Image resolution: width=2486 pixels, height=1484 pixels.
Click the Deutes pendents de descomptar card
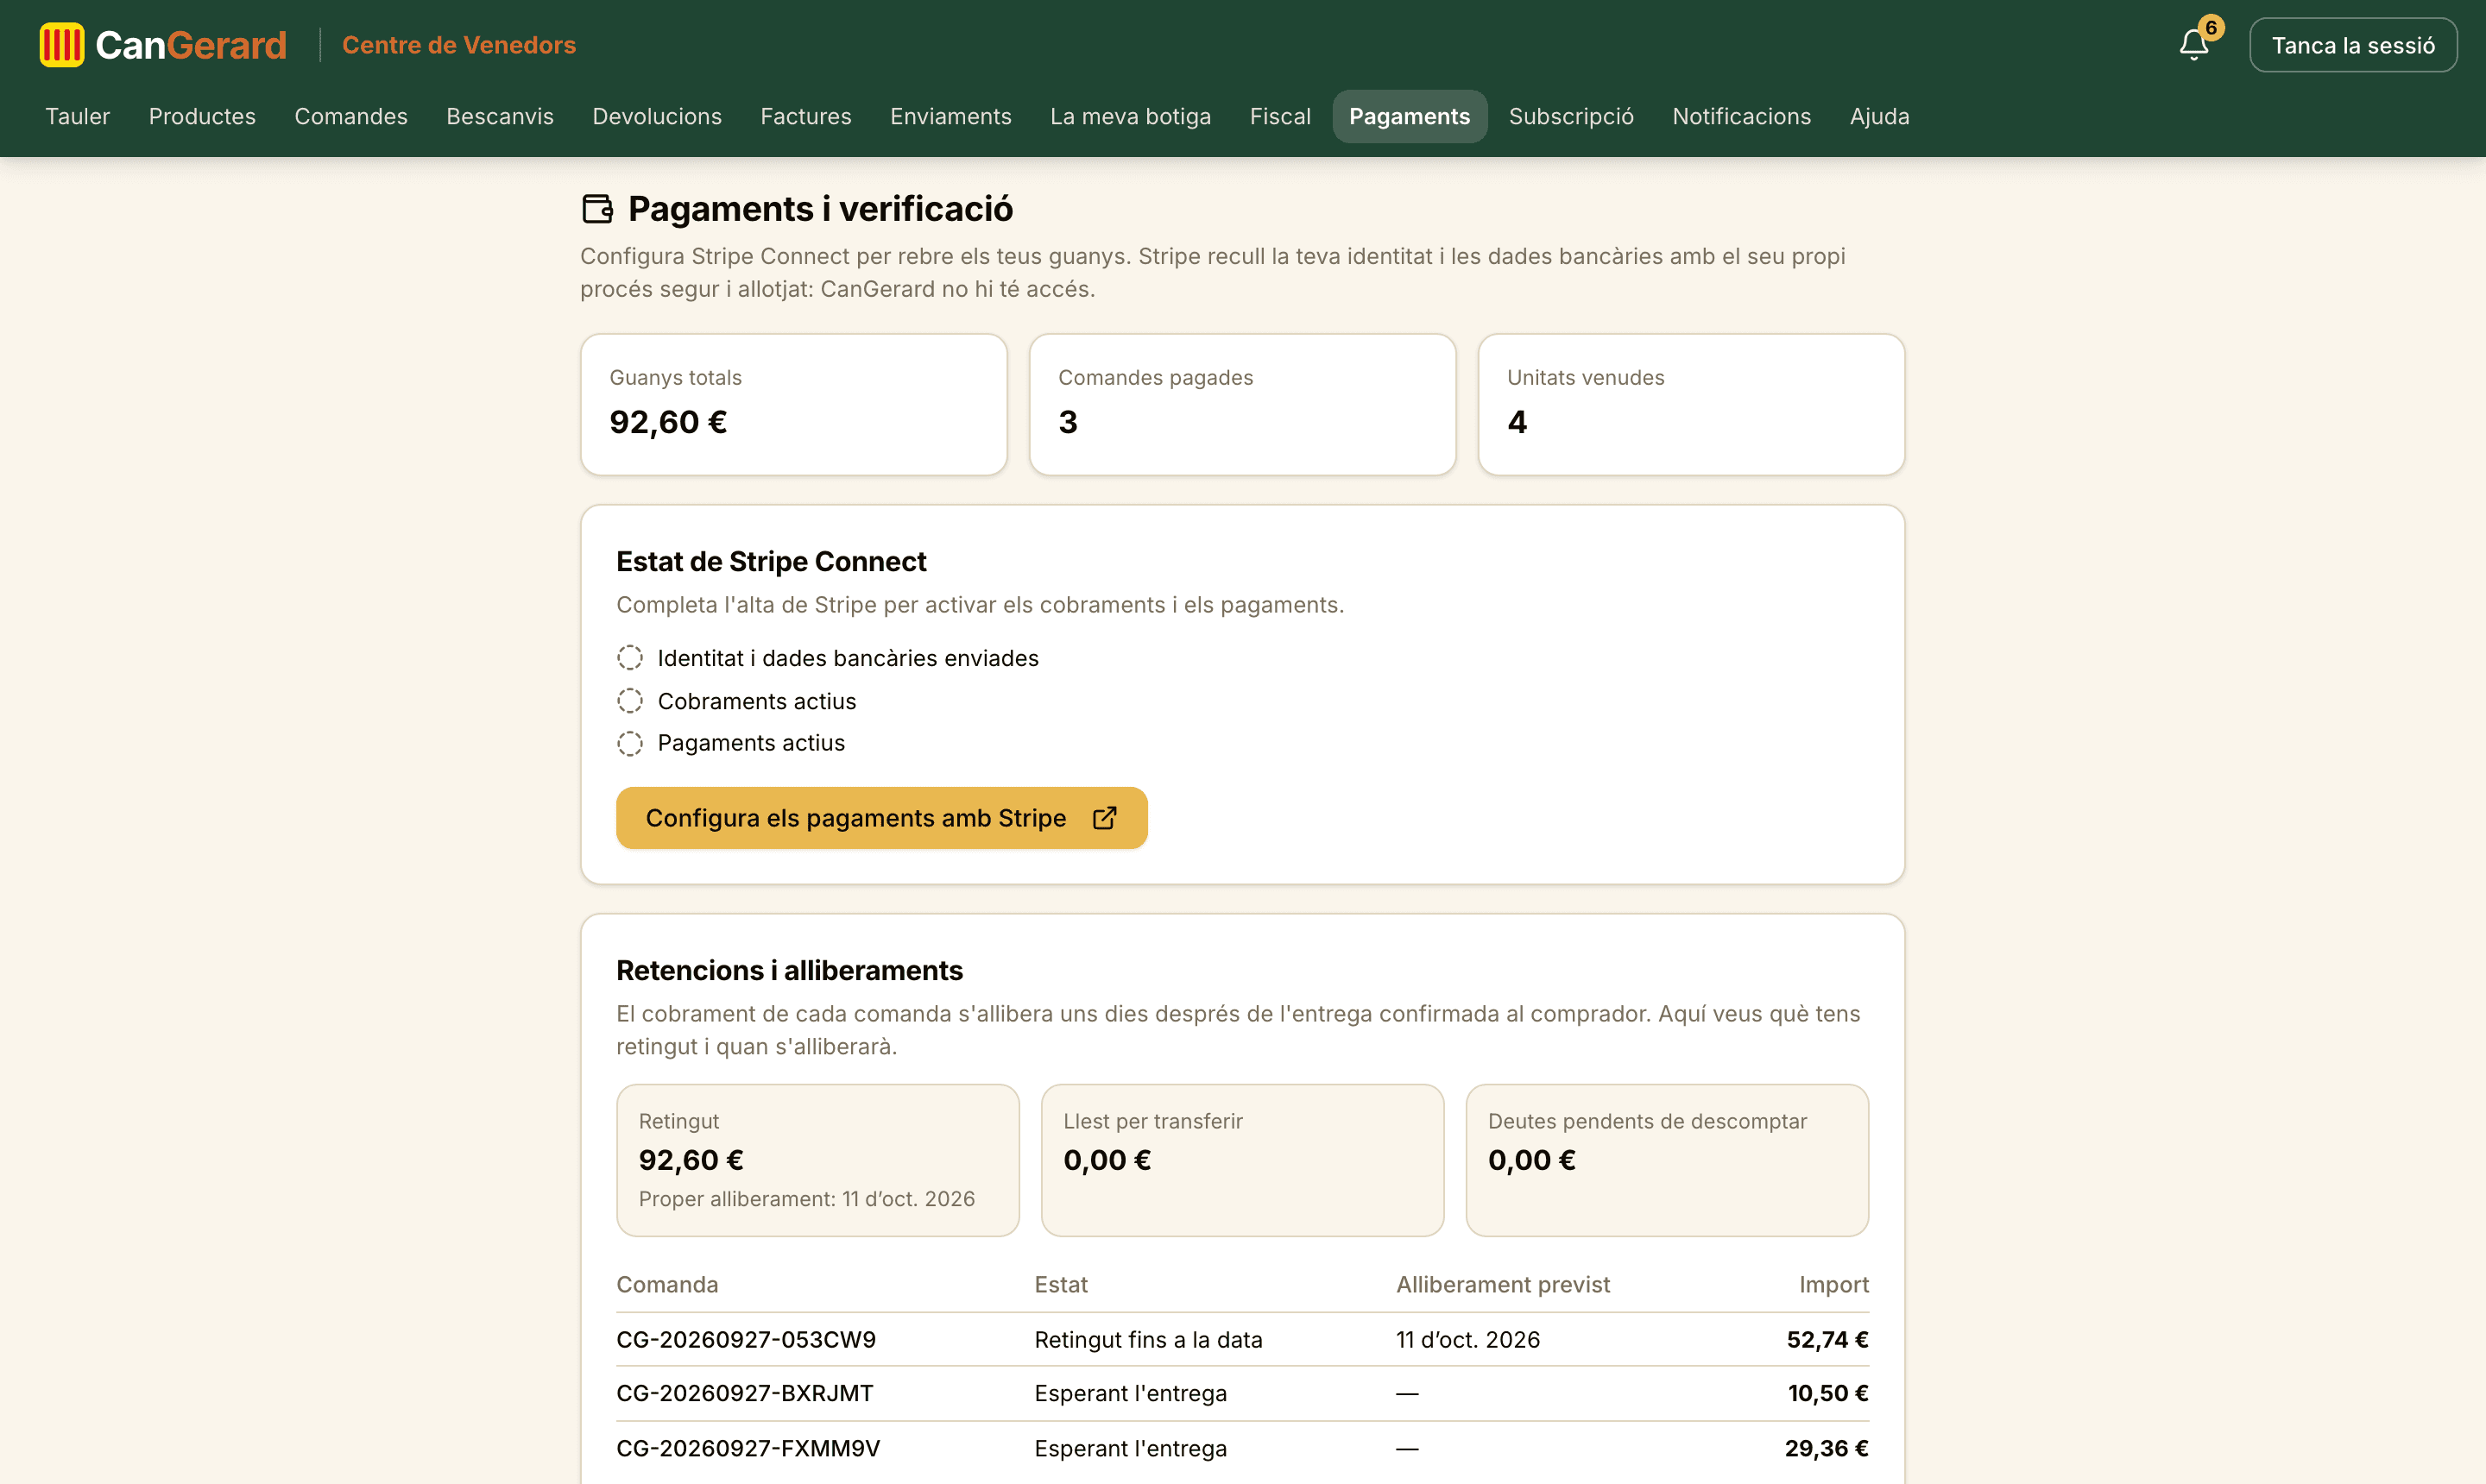point(1668,1160)
